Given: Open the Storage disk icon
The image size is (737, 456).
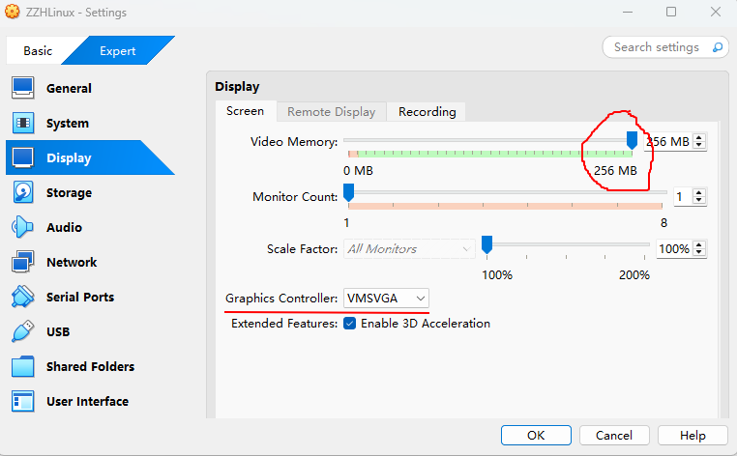Looking at the screenshot, I should [23, 192].
